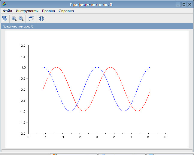Open the help question mark icon
The image size is (194, 155).
41,19
